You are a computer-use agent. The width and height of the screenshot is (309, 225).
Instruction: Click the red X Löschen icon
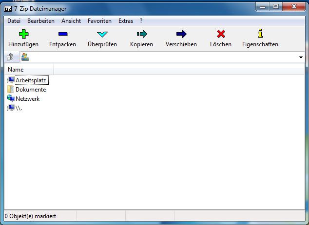[221, 34]
